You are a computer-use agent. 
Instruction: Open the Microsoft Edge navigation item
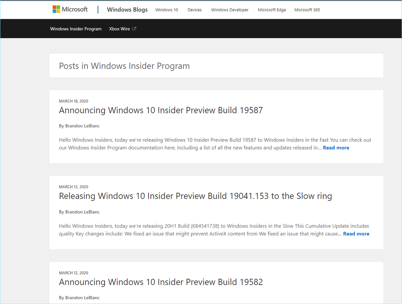click(x=272, y=10)
